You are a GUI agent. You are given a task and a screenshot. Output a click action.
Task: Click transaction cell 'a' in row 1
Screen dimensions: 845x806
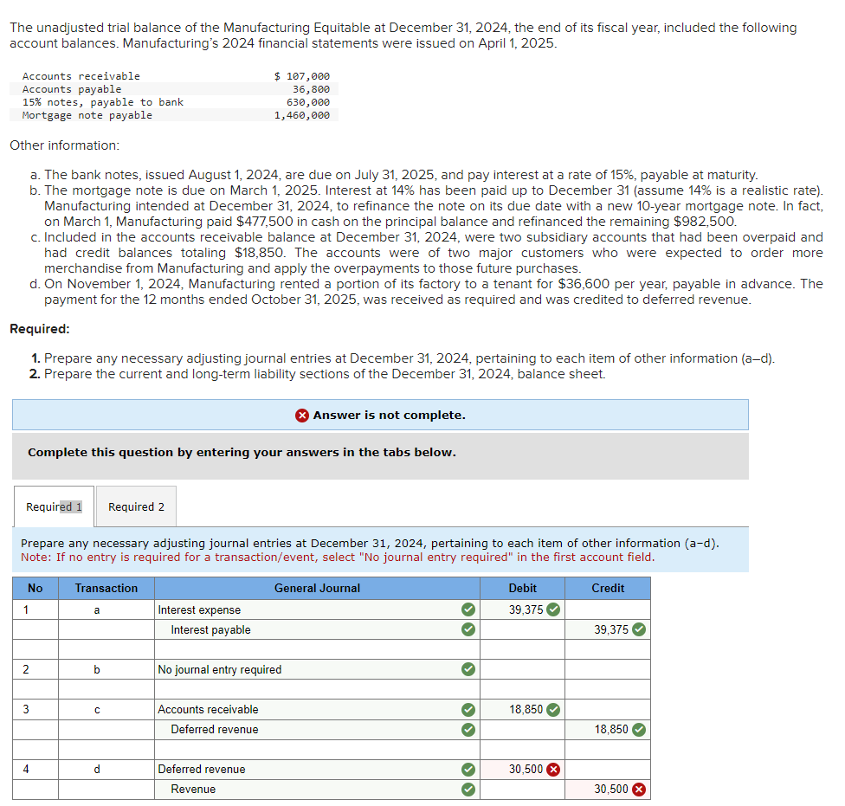106,609
